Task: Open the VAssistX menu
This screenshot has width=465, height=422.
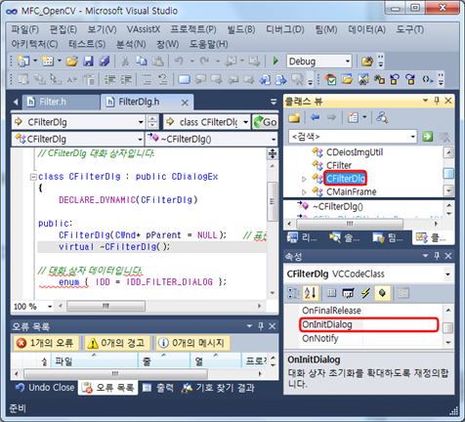Action: pyautogui.click(x=144, y=29)
